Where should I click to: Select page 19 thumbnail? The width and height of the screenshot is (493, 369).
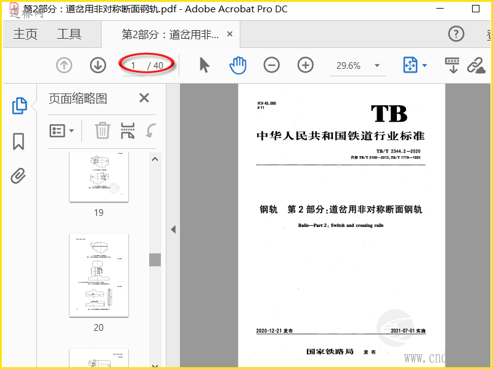click(x=99, y=177)
